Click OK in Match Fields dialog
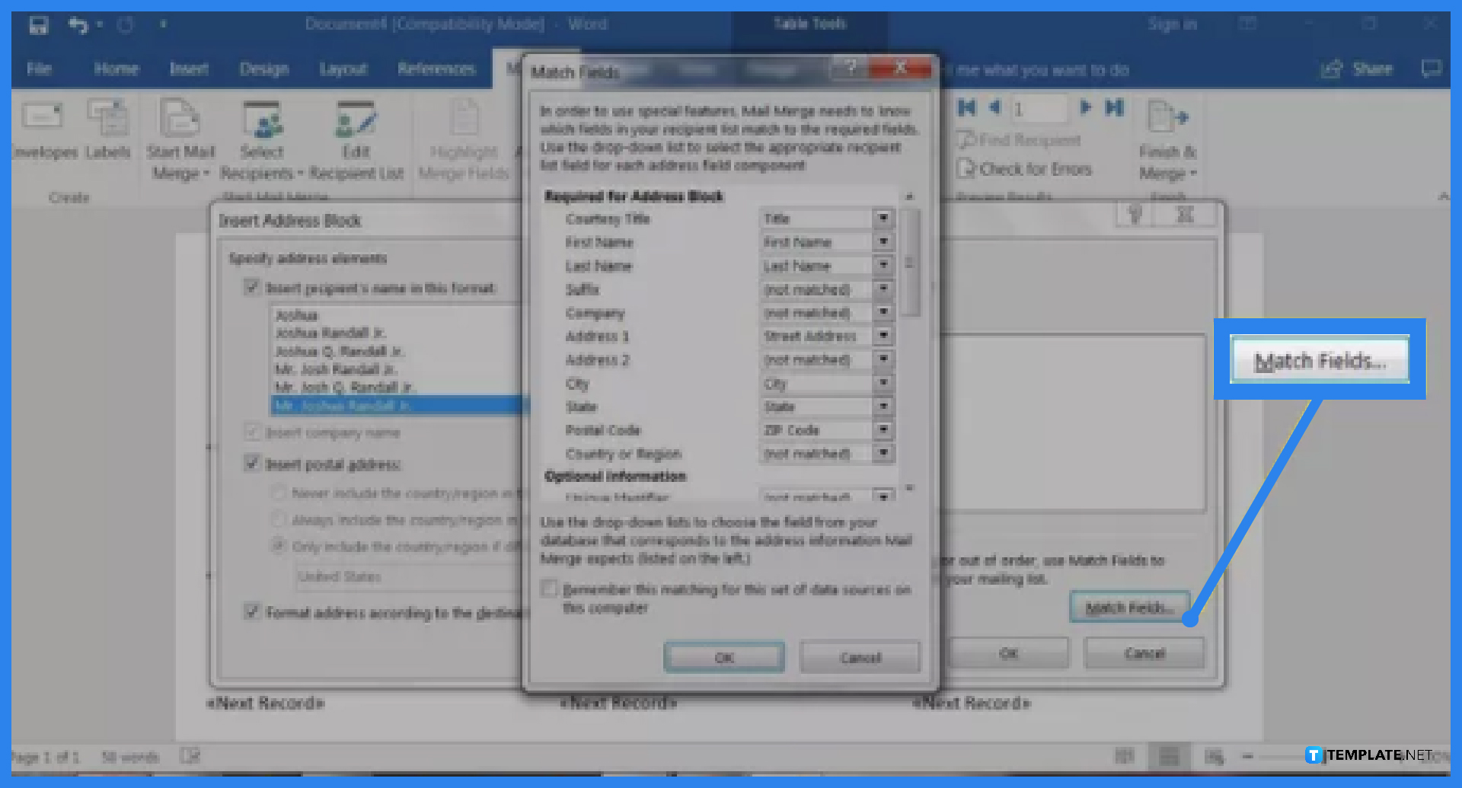This screenshot has width=1462, height=788. point(724,657)
